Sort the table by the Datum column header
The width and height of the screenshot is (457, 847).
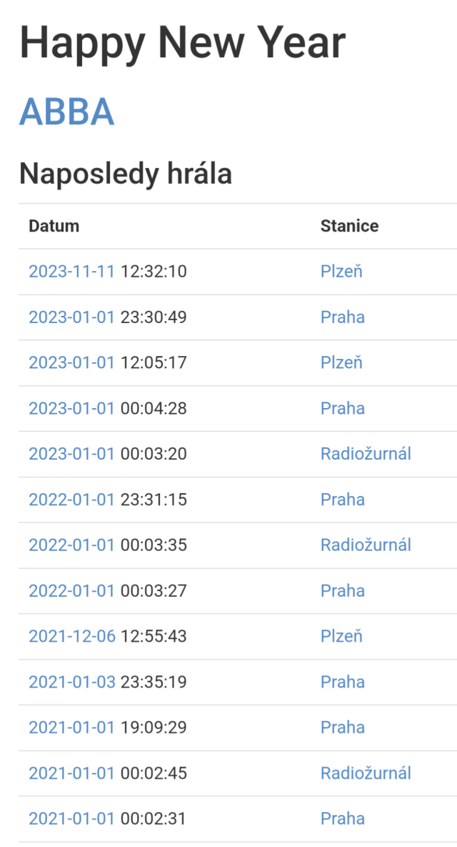point(54,226)
